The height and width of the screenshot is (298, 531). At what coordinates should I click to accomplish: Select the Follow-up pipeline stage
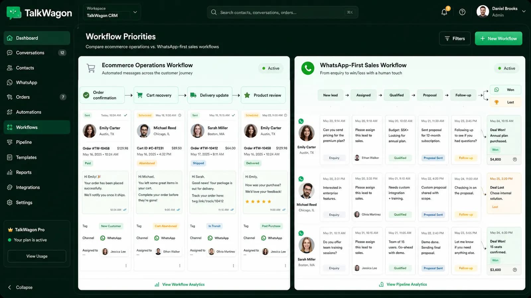tap(463, 95)
